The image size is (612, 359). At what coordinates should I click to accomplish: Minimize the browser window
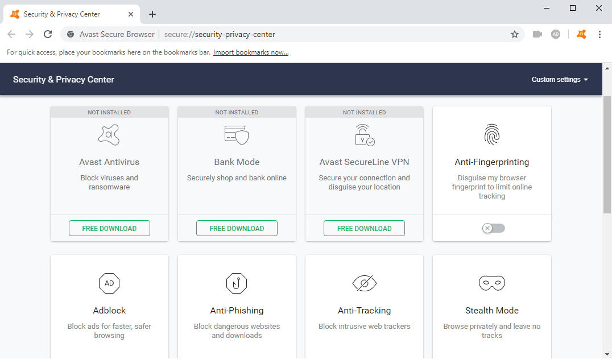coord(547,8)
